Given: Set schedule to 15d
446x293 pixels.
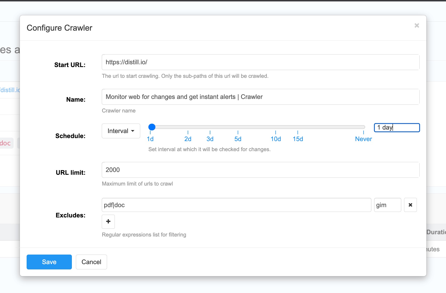Looking at the screenshot, I should tap(298, 139).
